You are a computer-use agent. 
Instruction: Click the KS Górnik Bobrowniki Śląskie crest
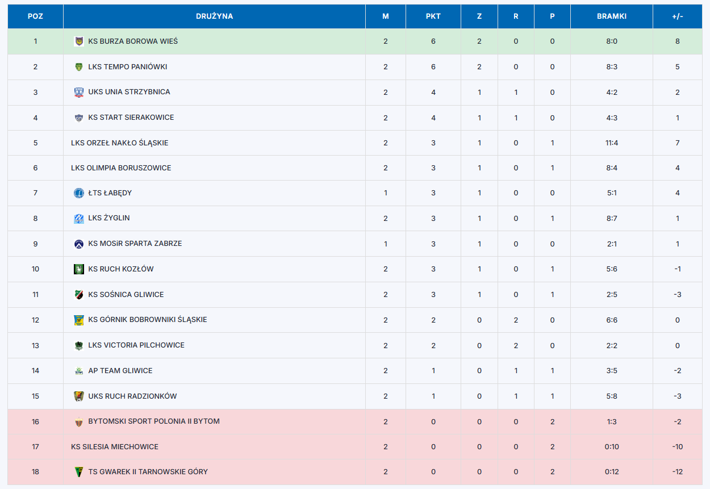click(79, 320)
